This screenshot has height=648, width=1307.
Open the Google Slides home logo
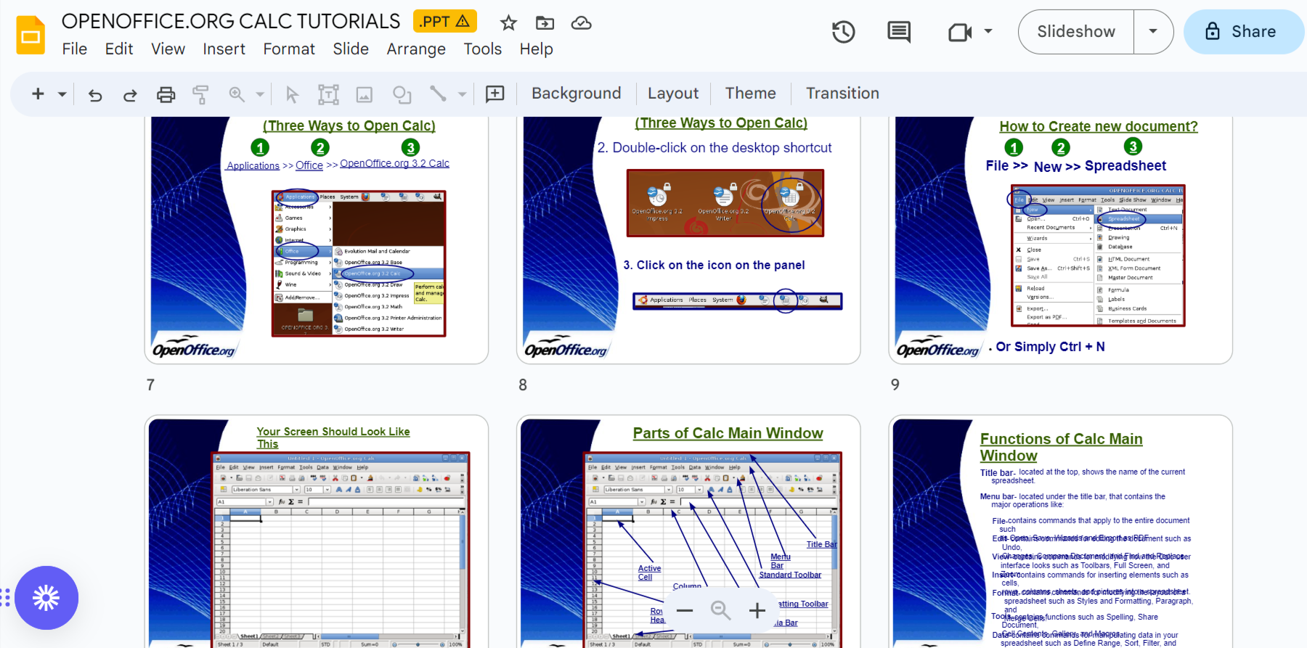pos(30,35)
